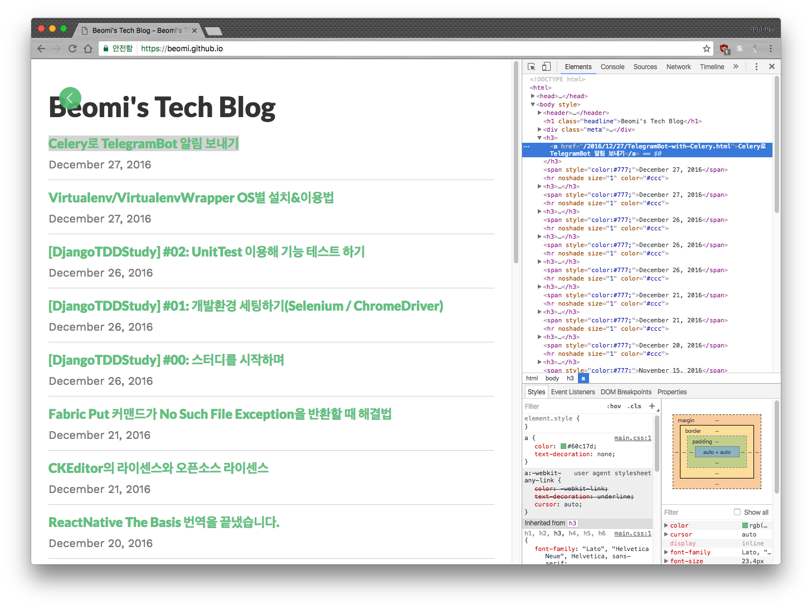This screenshot has height=609, width=812.
Task: Go to the browser home page icon
Action: point(88,49)
